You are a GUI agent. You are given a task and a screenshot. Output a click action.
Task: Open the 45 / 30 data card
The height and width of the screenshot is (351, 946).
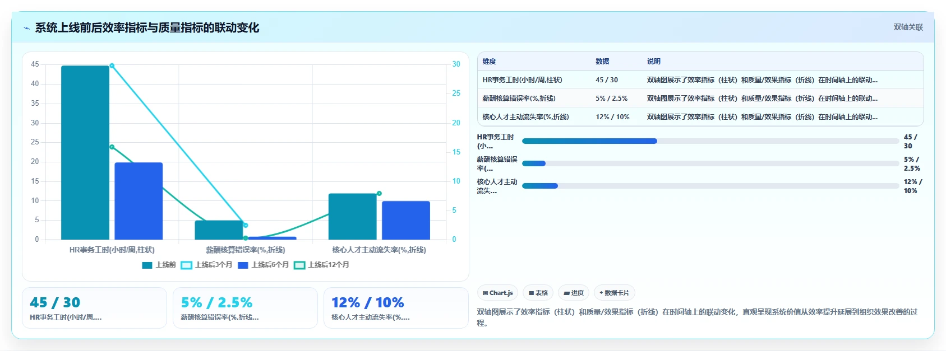click(94, 308)
